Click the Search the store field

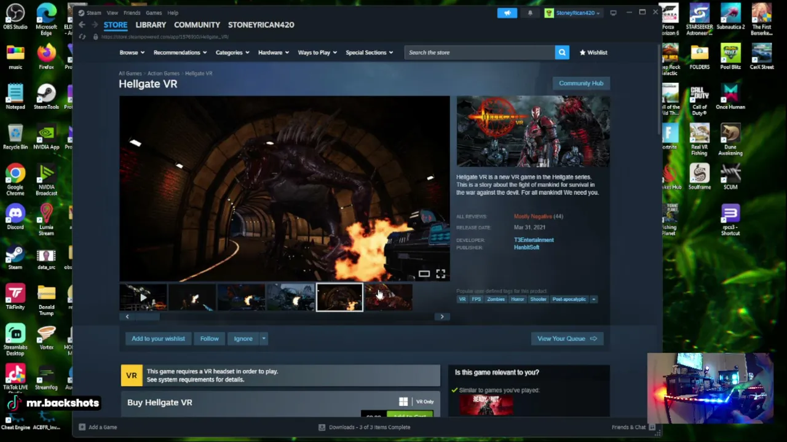point(480,52)
